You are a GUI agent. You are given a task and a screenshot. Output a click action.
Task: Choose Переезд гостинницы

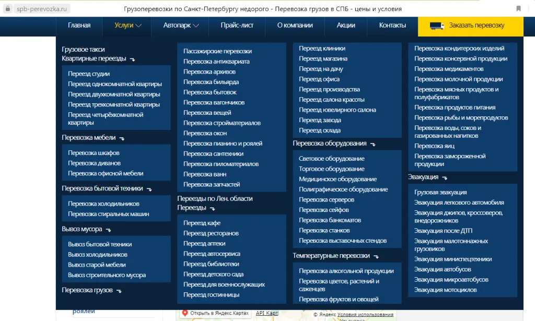(x=211, y=294)
